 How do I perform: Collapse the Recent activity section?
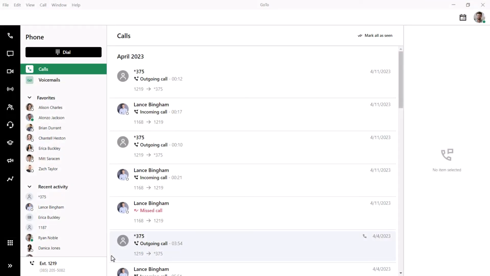coord(29,187)
